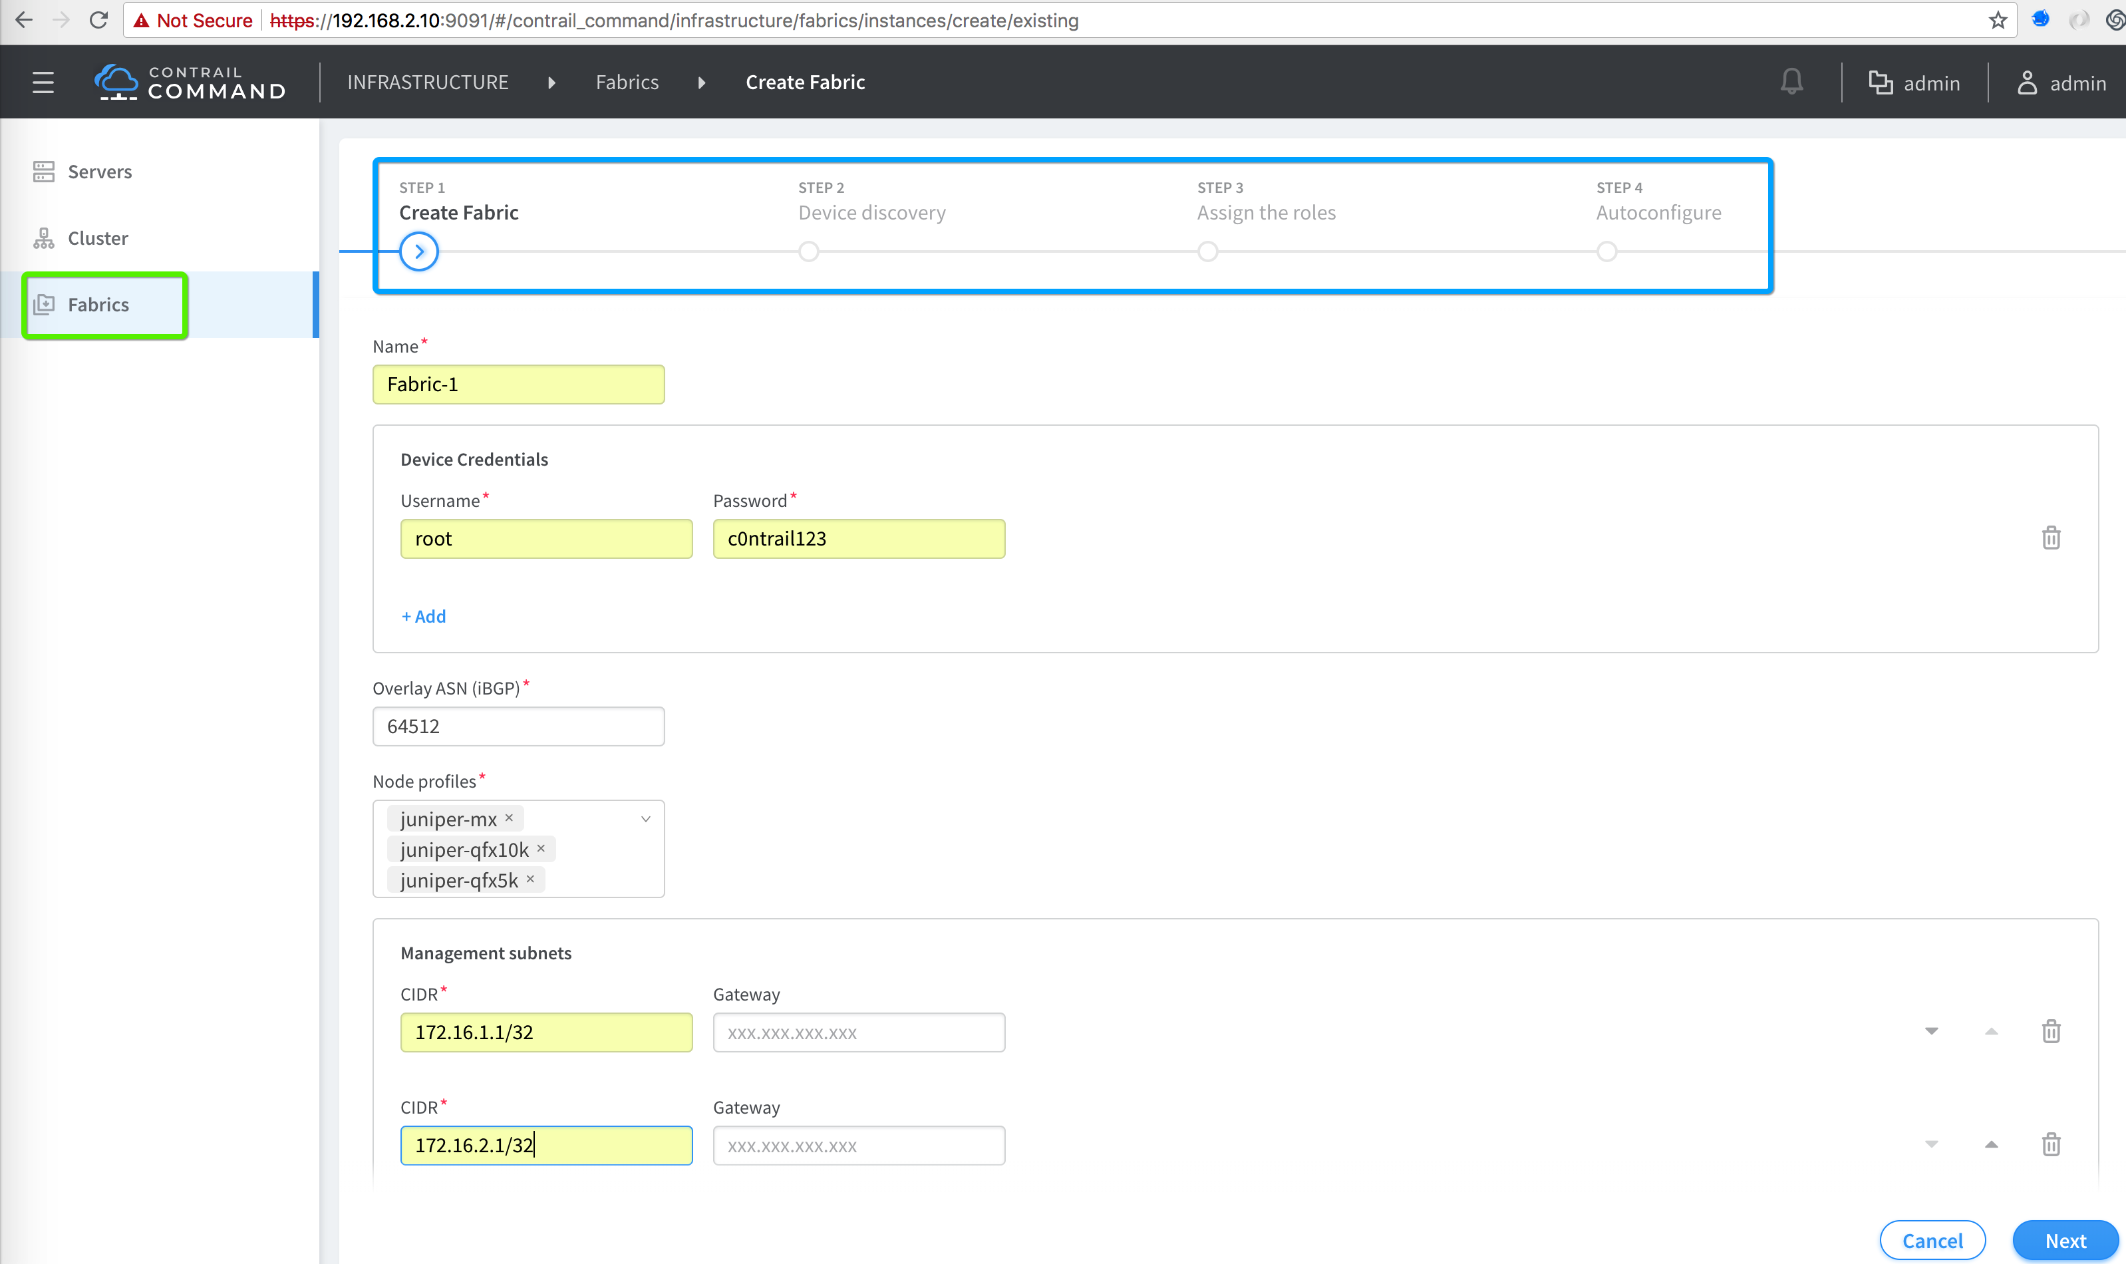Screen dimensions: 2126x1264
Task: Click the Username field containing root
Action: tap(545, 538)
